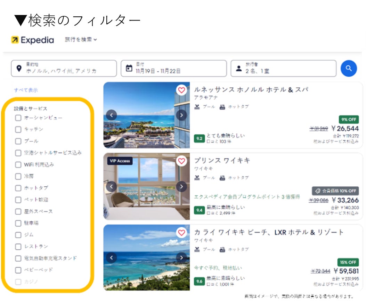Check the キッチン filter checkbox
The height and width of the screenshot is (302, 366).
[x=18, y=129]
